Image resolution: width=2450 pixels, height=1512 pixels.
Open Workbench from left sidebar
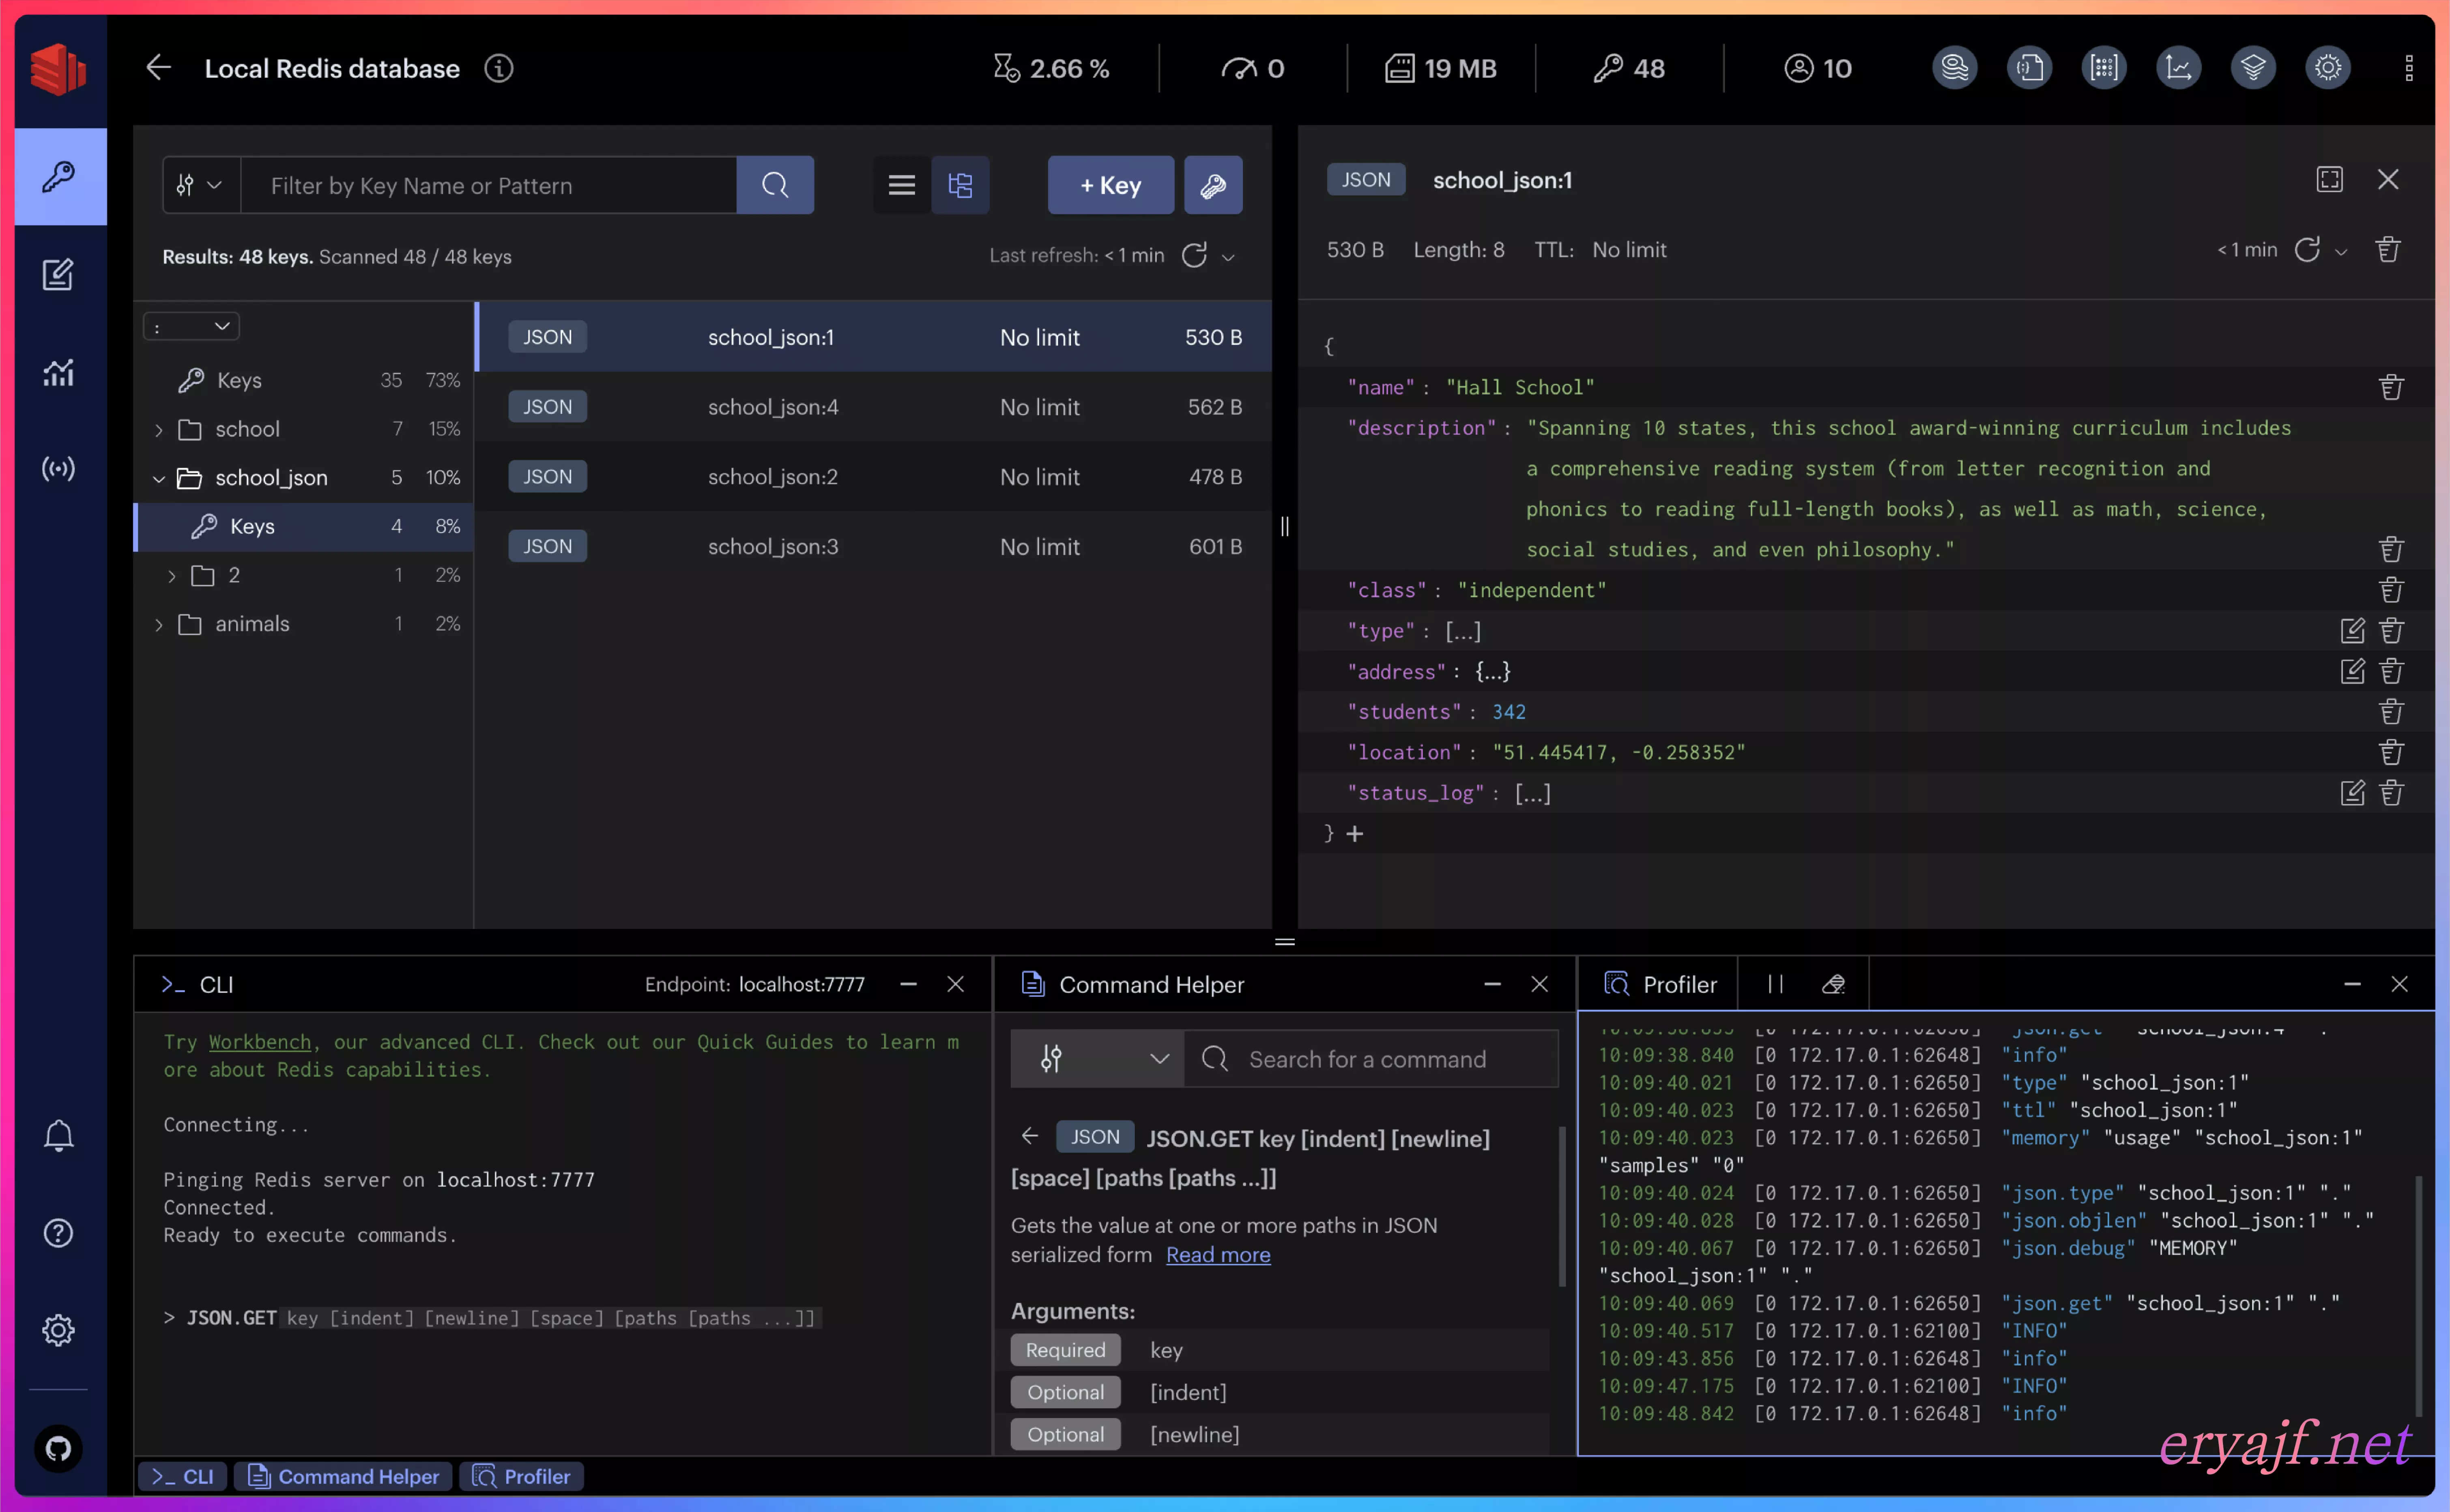coord(58,274)
